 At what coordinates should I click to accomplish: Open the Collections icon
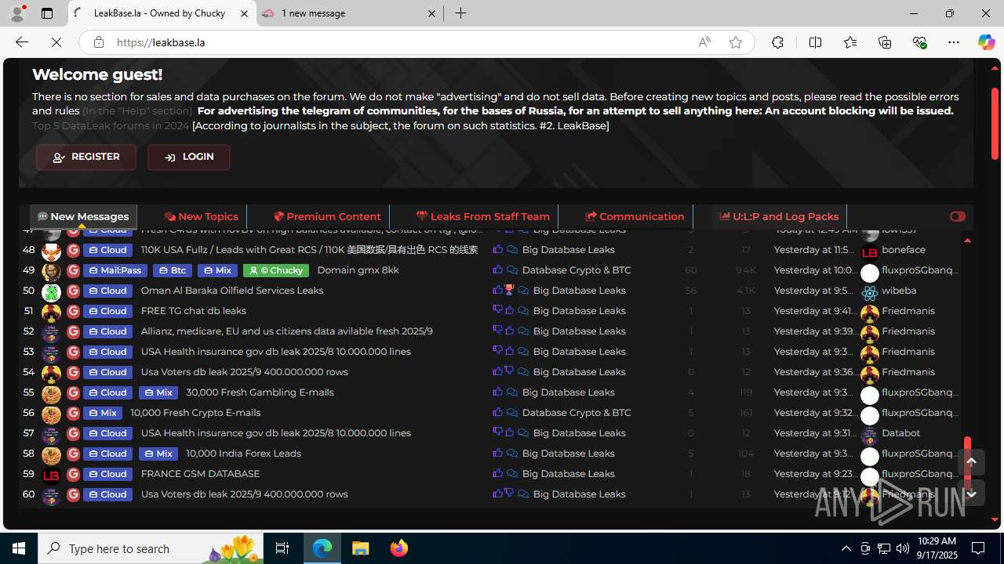pos(885,42)
